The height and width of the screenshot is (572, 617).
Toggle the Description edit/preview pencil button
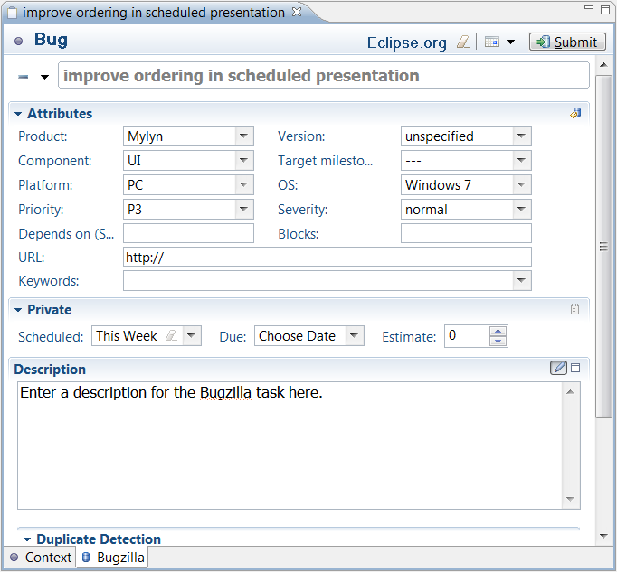(558, 368)
